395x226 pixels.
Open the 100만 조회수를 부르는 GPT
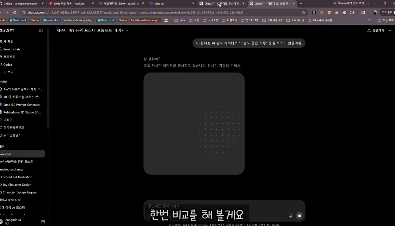(x=21, y=97)
